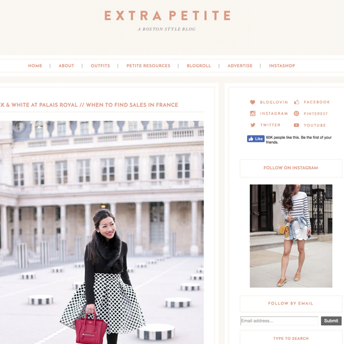The image size is (344, 344).
Task: Click the Bloglovin heart icon
Action: point(252,102)
